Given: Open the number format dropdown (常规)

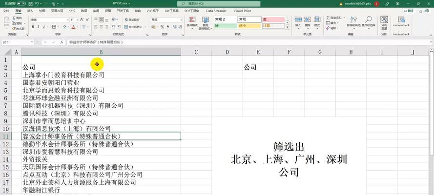Looking at the screenshot, I should click(181, 20).
